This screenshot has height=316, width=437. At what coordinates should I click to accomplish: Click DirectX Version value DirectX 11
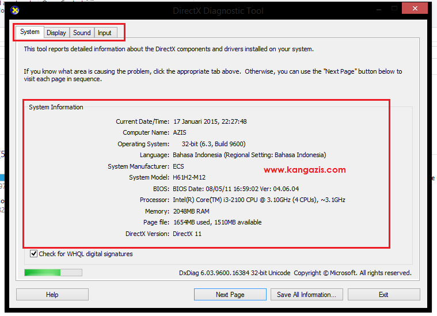tap(187, 234)
